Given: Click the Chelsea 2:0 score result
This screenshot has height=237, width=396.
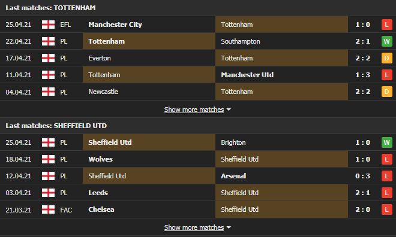Looking at the screenshot, I should [x=362, y=209].
